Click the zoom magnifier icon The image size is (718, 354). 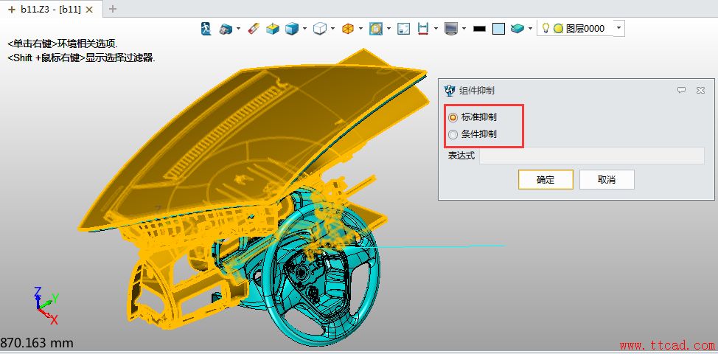coord(376,29)
